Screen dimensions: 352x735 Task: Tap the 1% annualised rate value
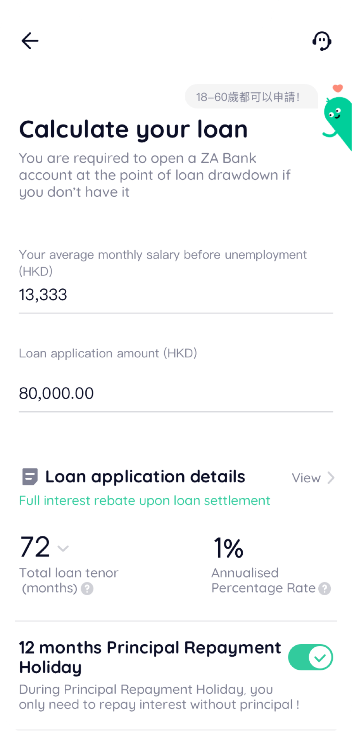coord(228,548)
